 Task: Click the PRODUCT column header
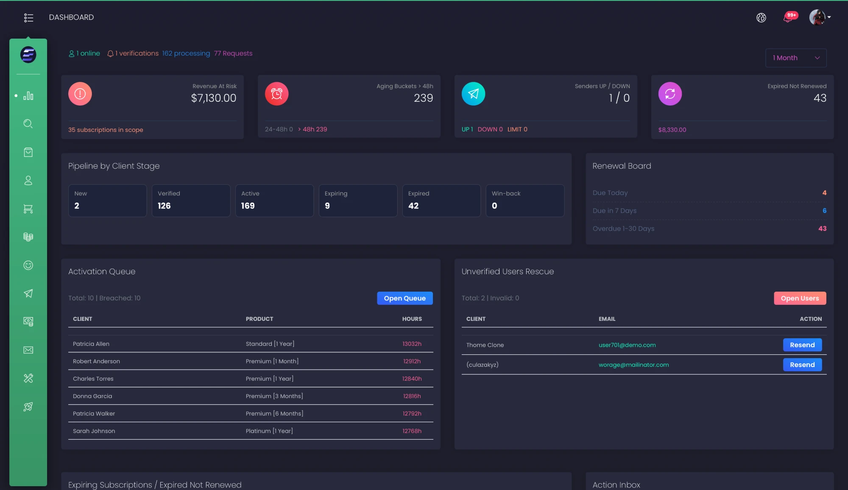point(259,319)
